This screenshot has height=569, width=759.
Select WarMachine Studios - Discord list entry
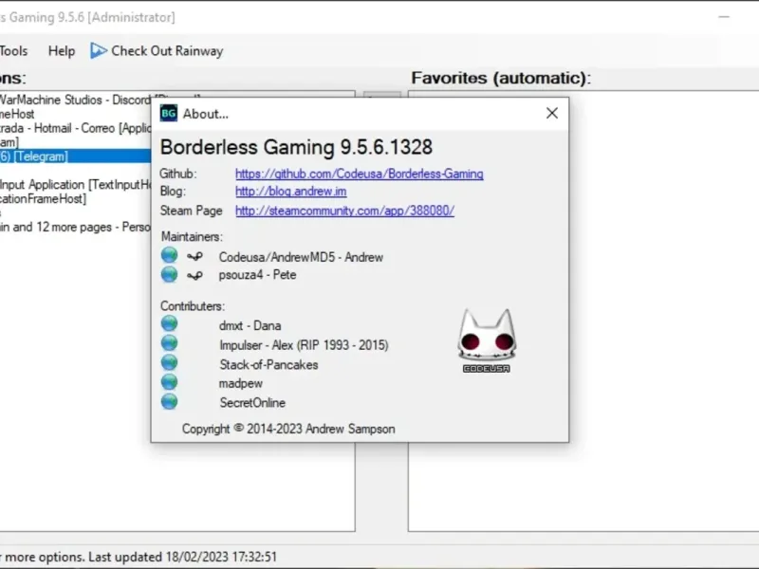point(76,100)
